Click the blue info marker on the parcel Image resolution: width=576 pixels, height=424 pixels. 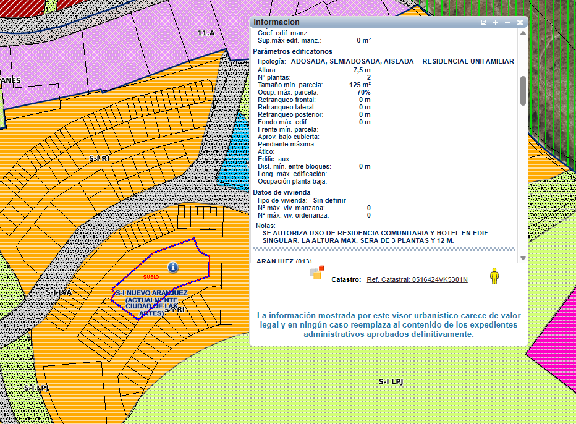(173, 267)
